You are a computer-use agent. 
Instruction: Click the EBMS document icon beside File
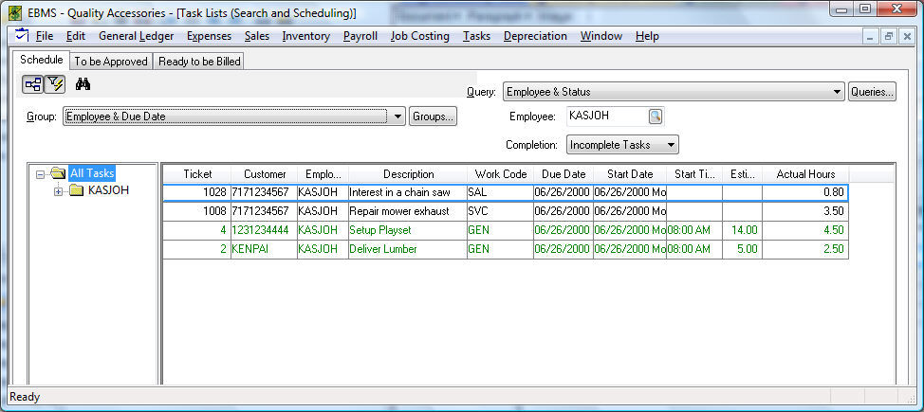pos(22,36)
